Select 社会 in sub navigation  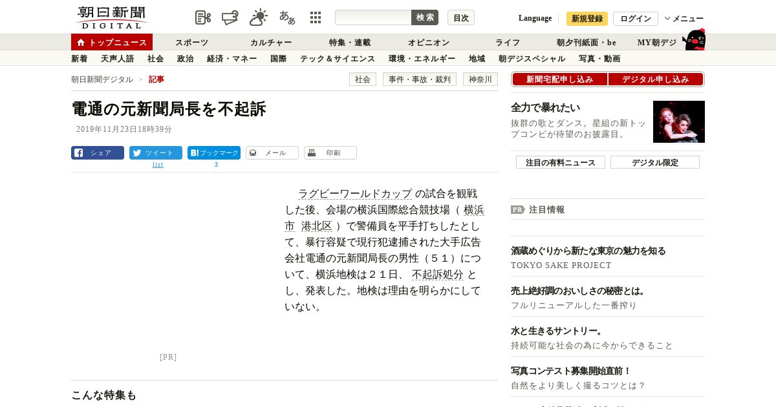coord(156,59)
